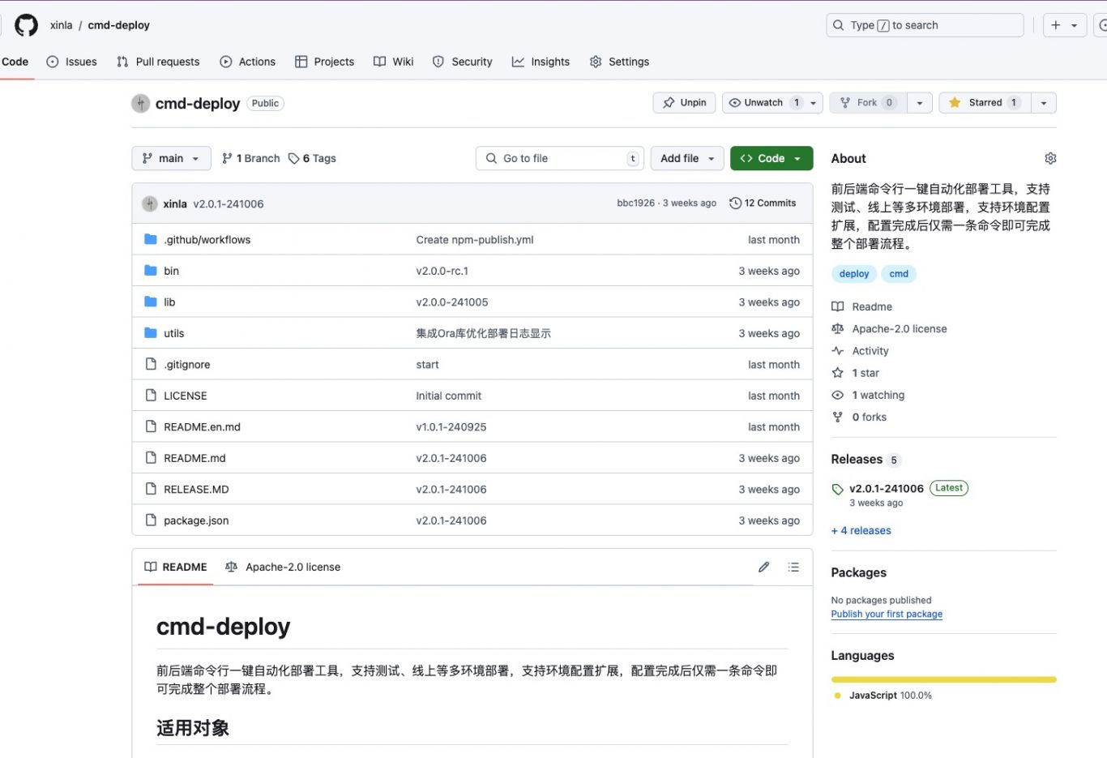
Task: Open the 1 Branch link
Action: (250, 158)
